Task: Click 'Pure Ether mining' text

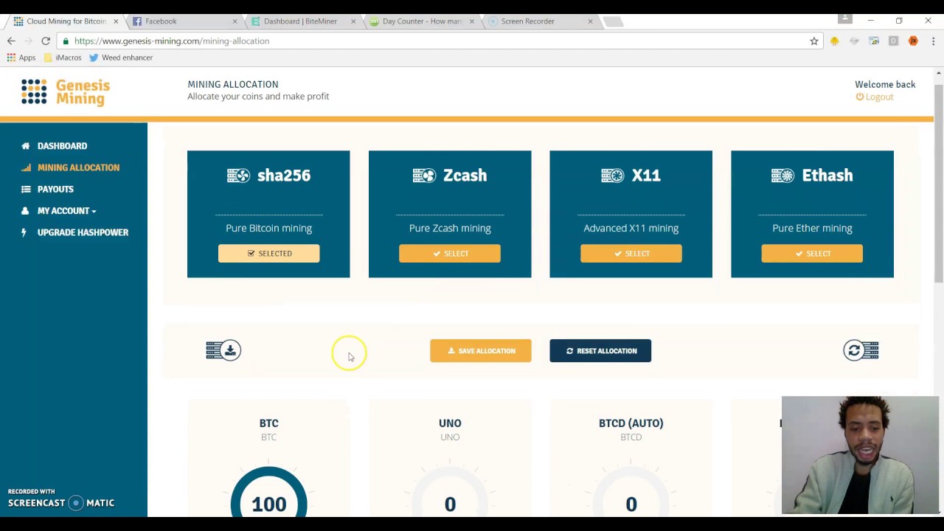Action: click(x=812, y=229)
